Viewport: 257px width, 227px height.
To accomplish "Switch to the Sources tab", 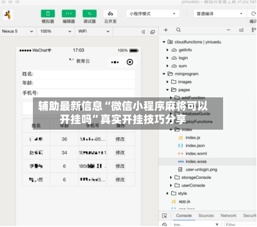I will tap(206, 216).
